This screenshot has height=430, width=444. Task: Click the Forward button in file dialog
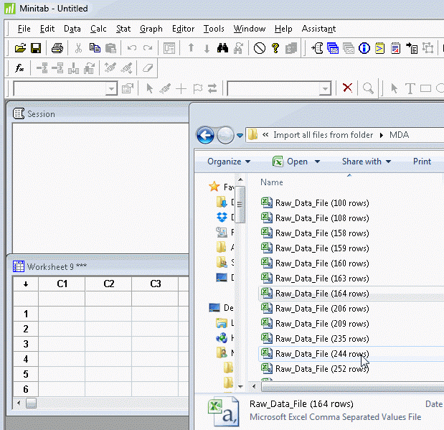(225, 135)
